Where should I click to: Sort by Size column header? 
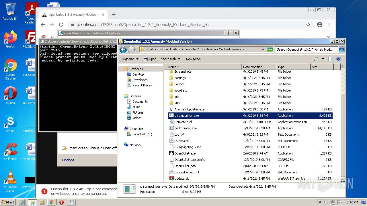[x=322, y=67]
